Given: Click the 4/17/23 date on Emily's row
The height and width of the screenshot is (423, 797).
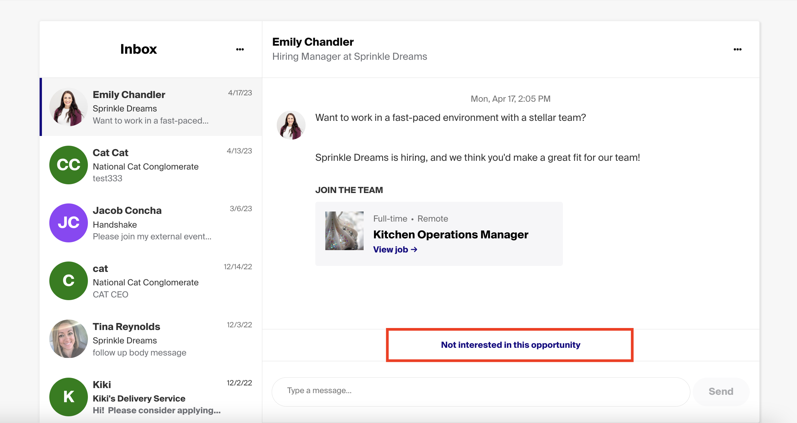Looking at the screenshot, I should [240, 93].
